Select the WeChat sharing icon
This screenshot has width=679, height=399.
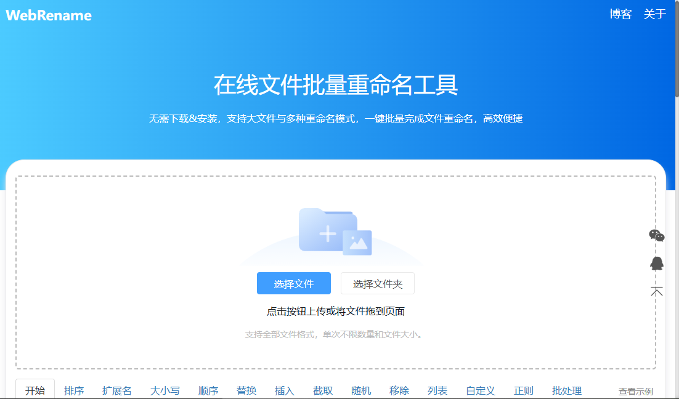pos(657,236)
